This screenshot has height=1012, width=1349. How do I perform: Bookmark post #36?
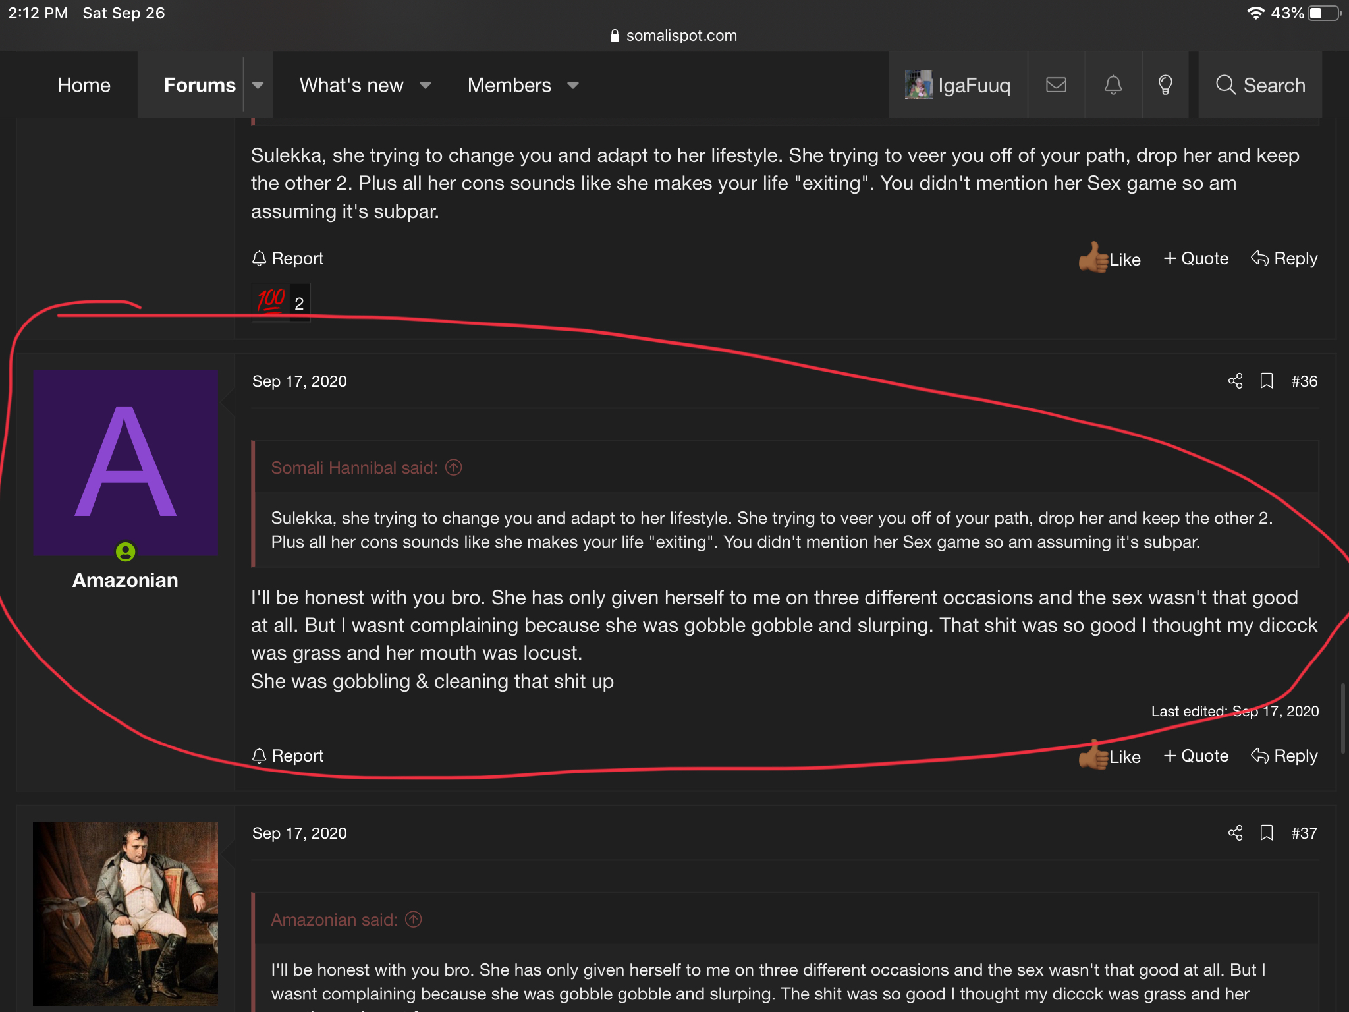point(1266,381)
